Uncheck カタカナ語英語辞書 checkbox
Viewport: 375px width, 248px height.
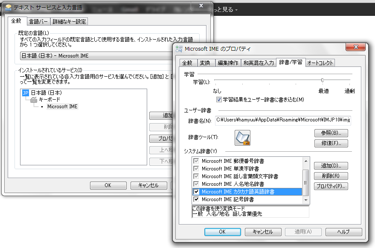[x=196, y=192]
